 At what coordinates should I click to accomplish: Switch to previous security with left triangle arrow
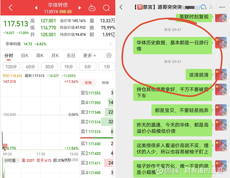pos(36,8)
